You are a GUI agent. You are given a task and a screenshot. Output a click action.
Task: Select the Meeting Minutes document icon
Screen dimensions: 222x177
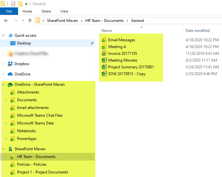[x=104, y=60]
